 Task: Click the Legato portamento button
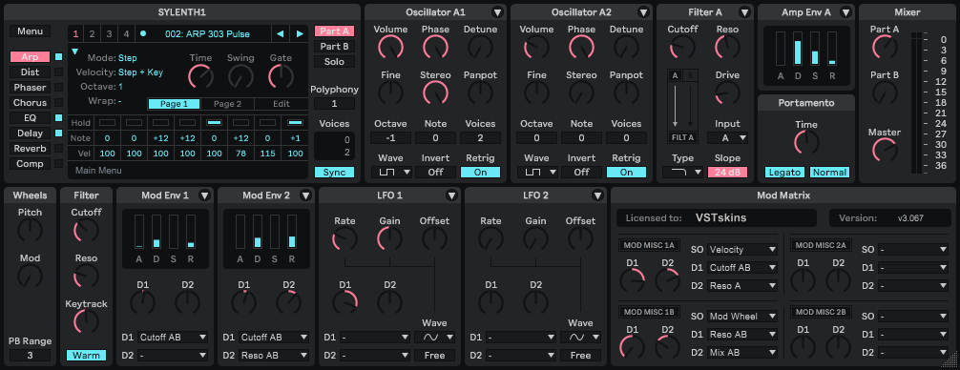click(x=784, y=173)
